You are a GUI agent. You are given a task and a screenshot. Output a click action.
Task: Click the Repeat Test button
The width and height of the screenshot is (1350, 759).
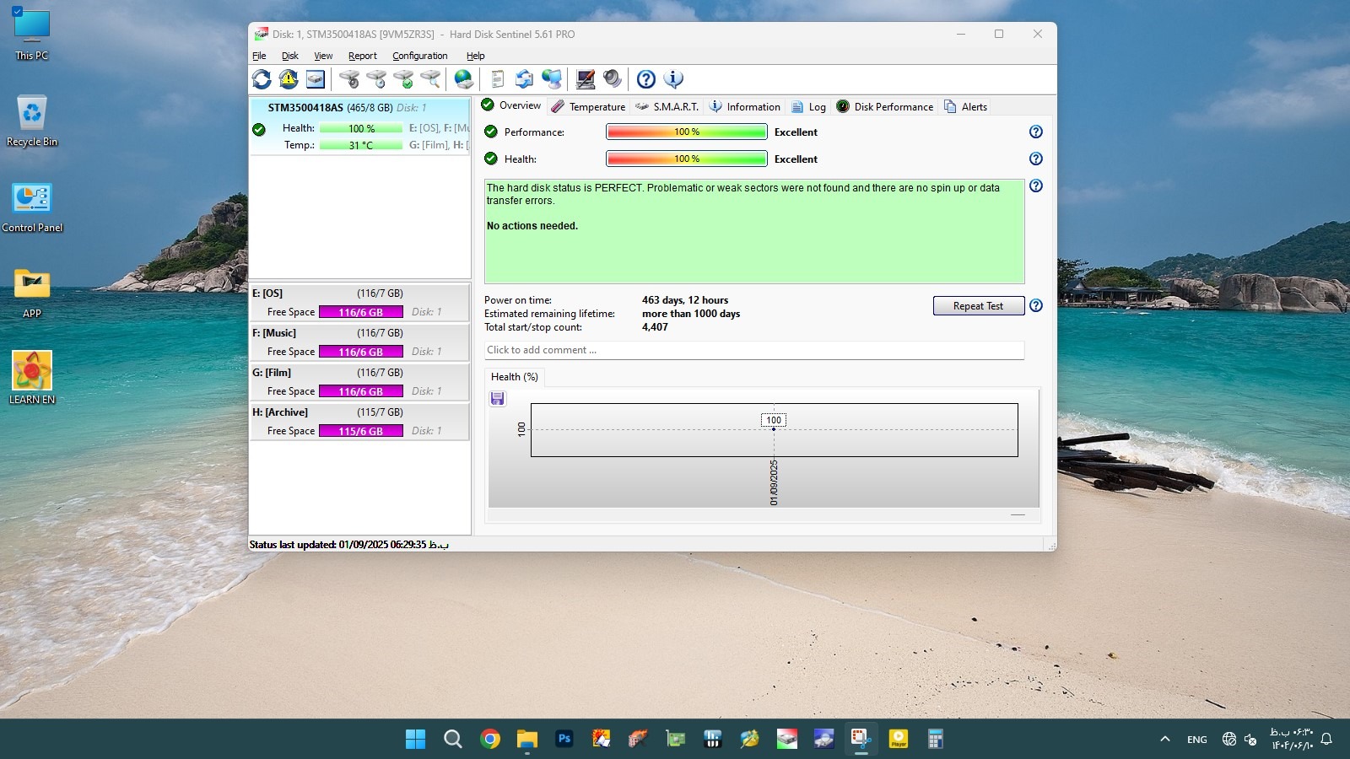coord(979,305)
